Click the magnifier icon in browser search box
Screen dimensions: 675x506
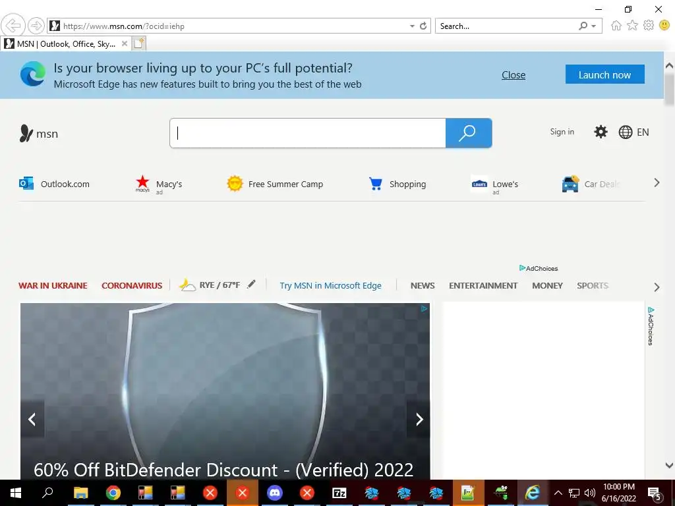[583, 26]
